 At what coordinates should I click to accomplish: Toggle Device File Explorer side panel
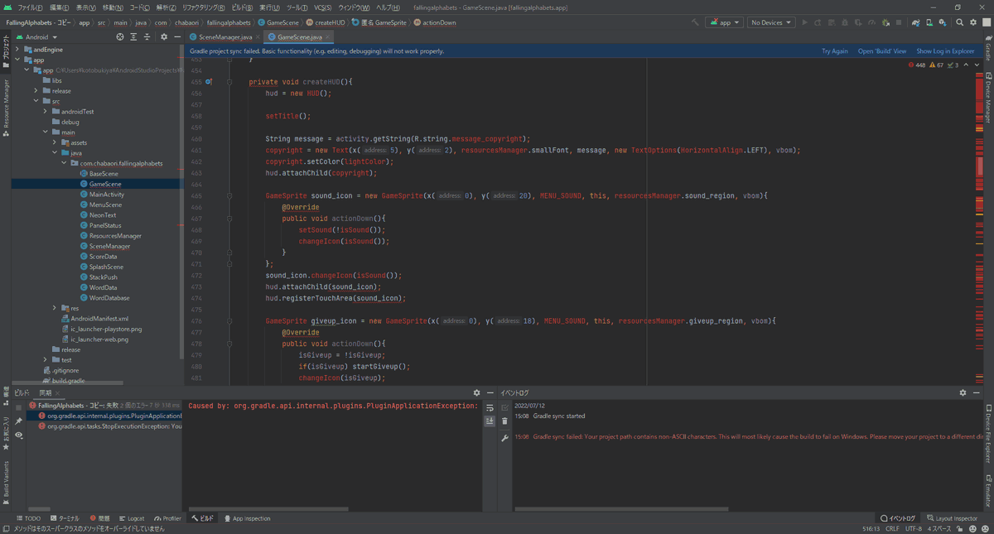(988, 434)
